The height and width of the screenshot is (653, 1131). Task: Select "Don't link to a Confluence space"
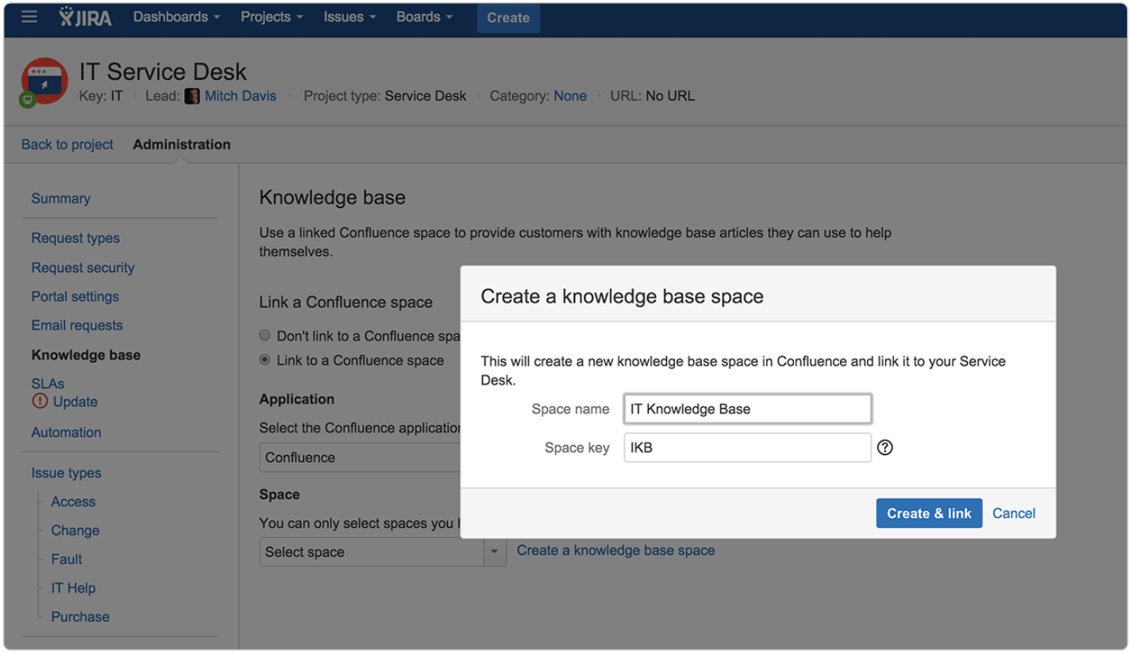265,336
